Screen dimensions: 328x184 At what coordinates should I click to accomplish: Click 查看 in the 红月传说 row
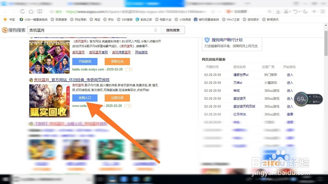coord(290,115)
